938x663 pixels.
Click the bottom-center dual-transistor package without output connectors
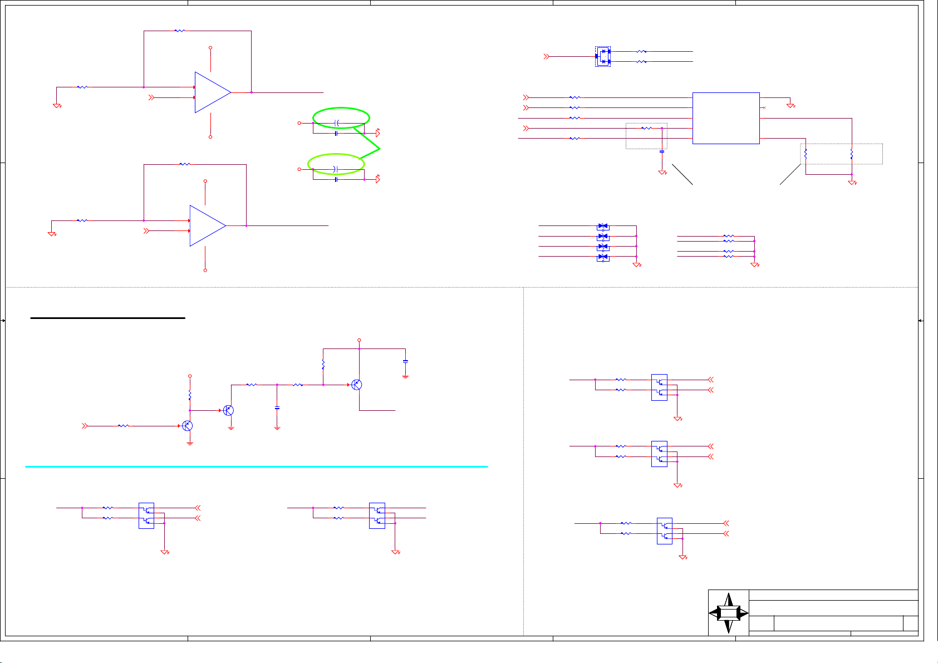tap(377, 515)
